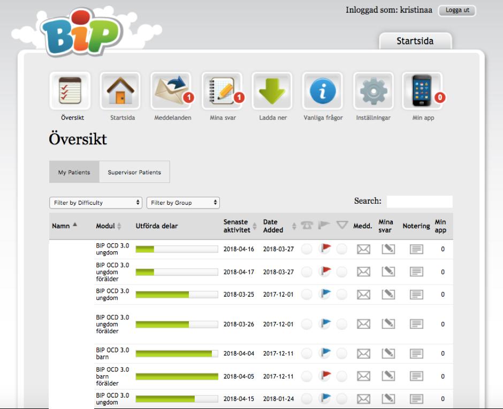The height and width of the screenshot is (409, 503).
Task: Click the progress bar in the 2018-04-16 row
Action: tap(177, 249)
